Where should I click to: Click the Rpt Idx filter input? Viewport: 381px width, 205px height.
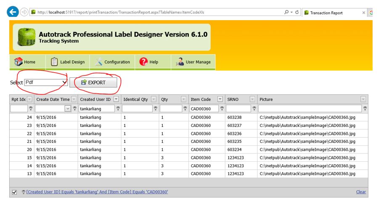(x=19, y=109)
